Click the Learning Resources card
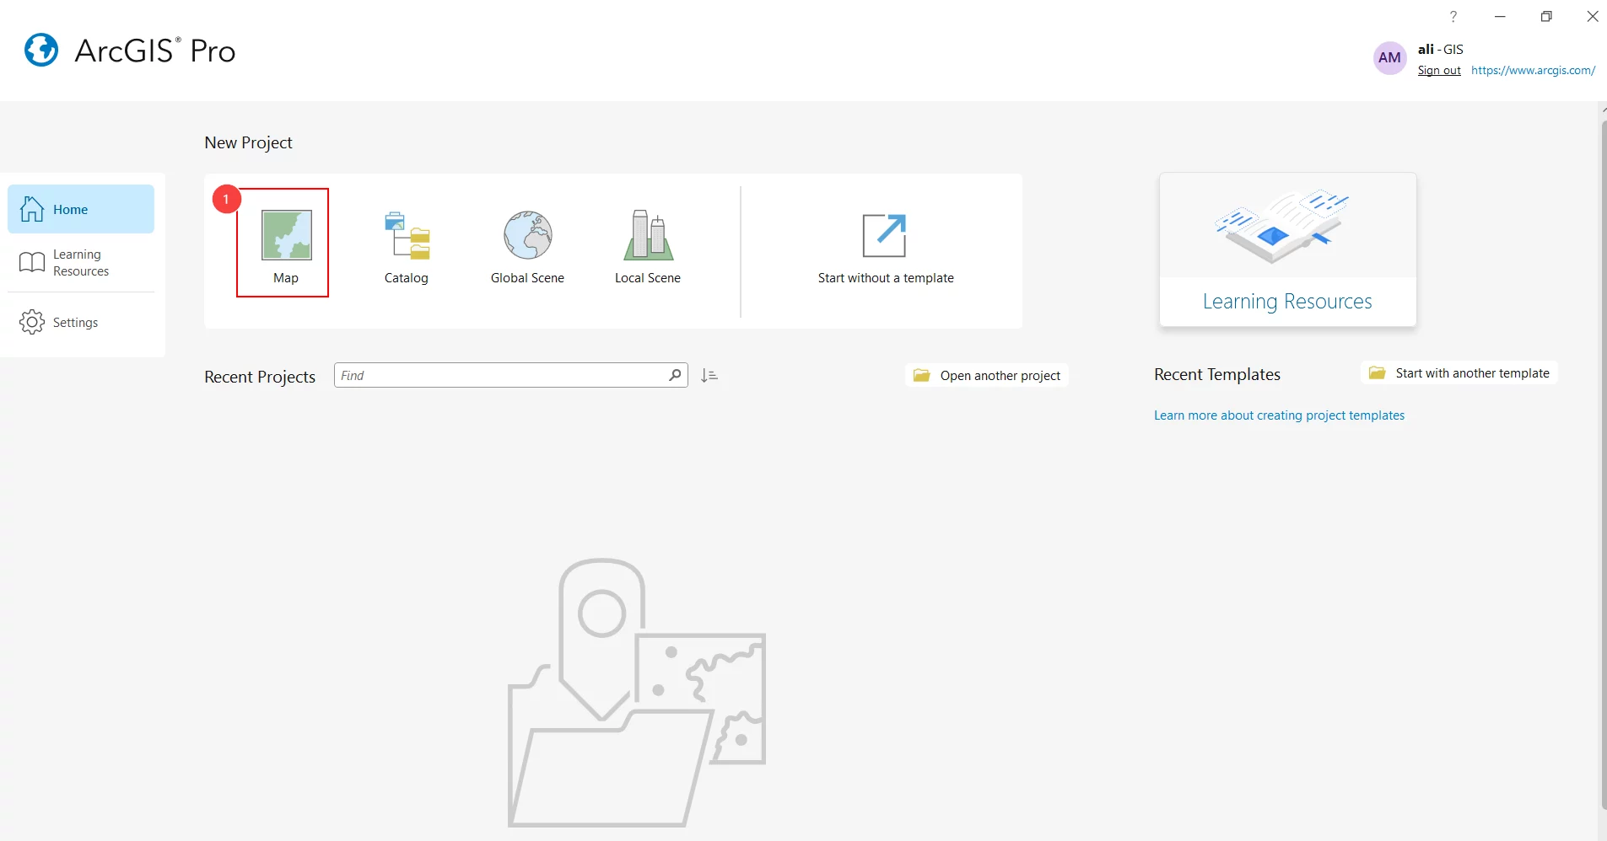This screenshot has height=841, width=1607. [1287, 249]
